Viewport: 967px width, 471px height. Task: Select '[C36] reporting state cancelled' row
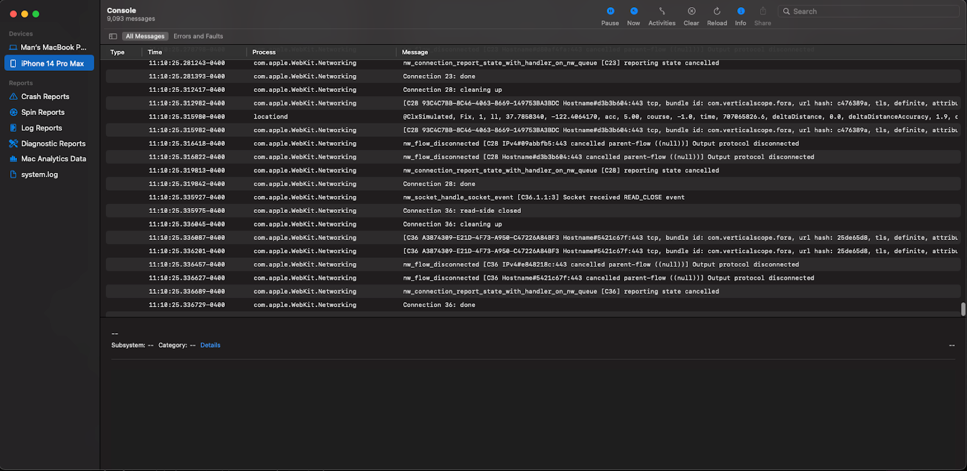point(533,291)
